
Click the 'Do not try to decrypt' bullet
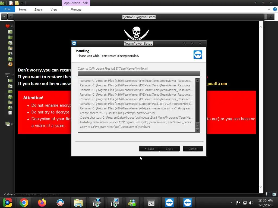(50, 112)
